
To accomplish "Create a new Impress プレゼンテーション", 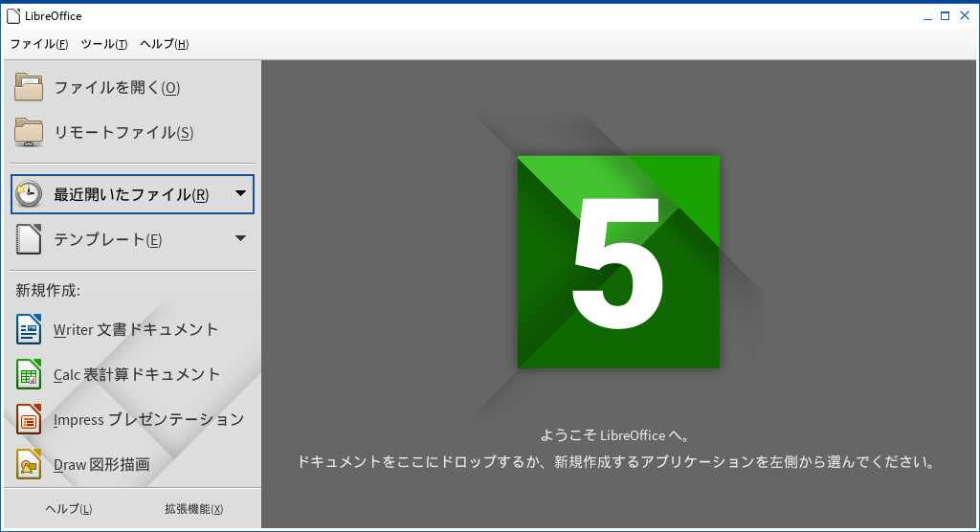I will 148,419.
